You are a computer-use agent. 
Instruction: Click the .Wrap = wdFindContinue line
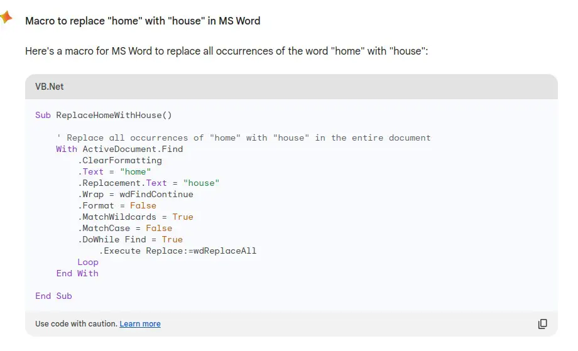point(136,194)
